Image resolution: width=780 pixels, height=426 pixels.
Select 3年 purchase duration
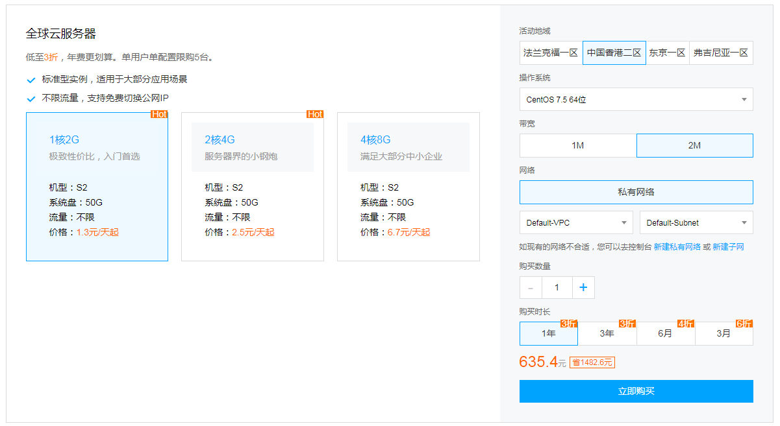pyautogui.click(x=607, y=334)
